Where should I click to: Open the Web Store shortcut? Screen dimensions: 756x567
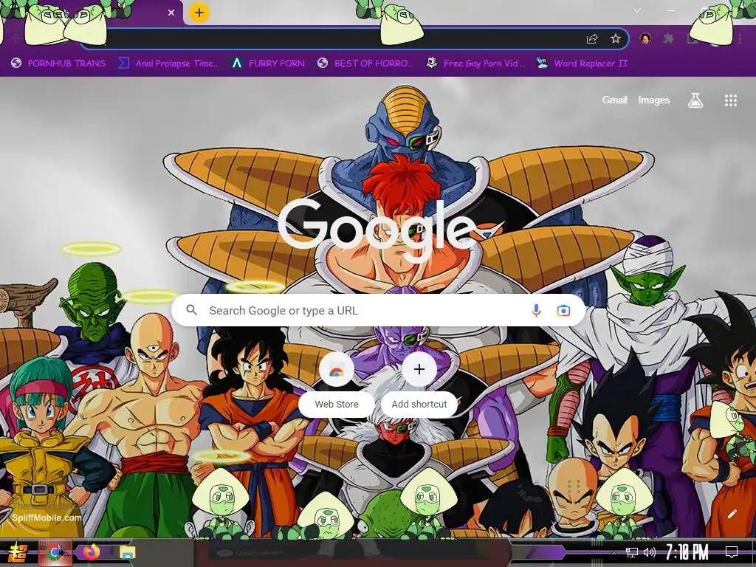337,385
